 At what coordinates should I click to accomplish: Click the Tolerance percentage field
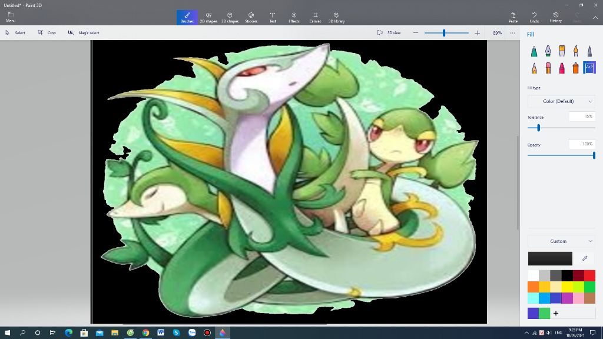(x=582, y=117)
